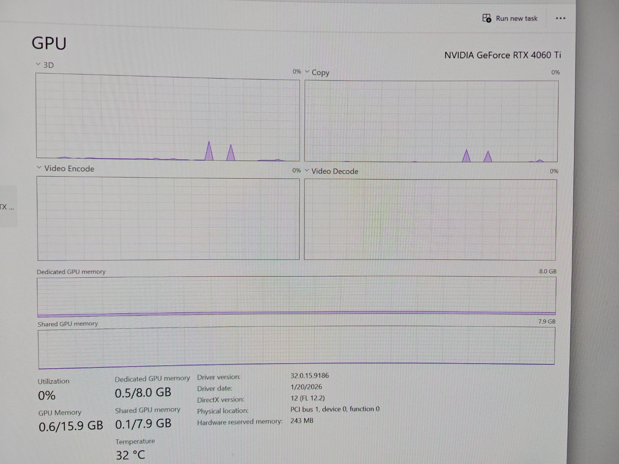Click the Copy engine usage graph
The height and width of the screenshot is (464, 619).
point(431,121)
